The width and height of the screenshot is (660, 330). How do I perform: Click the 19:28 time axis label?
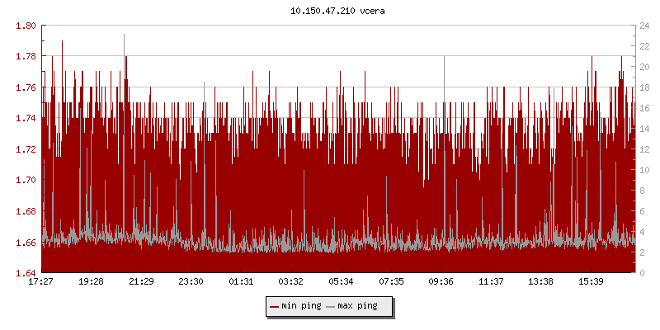91,281
